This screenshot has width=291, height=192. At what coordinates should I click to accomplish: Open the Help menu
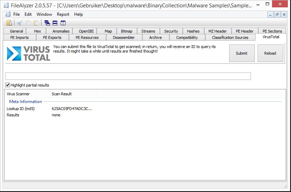(x=78, y=14)
